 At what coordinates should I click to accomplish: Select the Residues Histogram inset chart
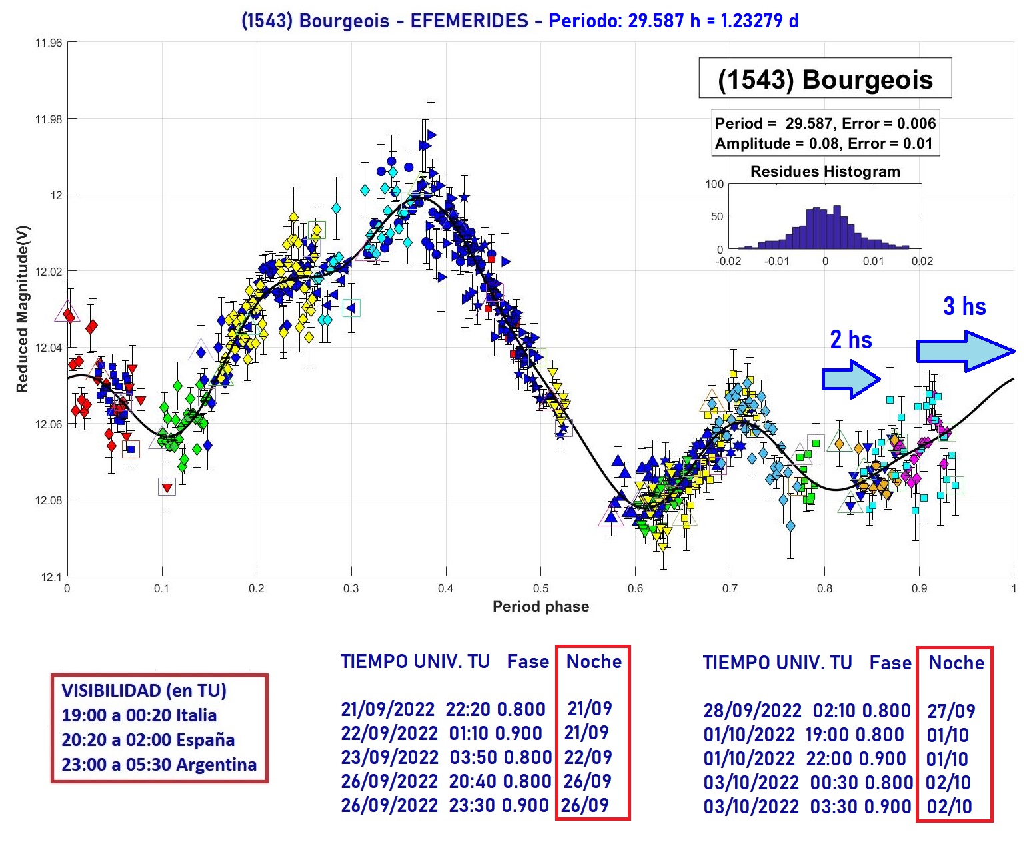pos(824,216)
